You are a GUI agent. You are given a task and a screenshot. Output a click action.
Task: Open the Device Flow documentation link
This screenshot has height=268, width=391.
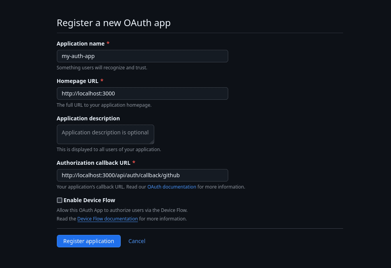pyautogui.click(x=107, y=219)
